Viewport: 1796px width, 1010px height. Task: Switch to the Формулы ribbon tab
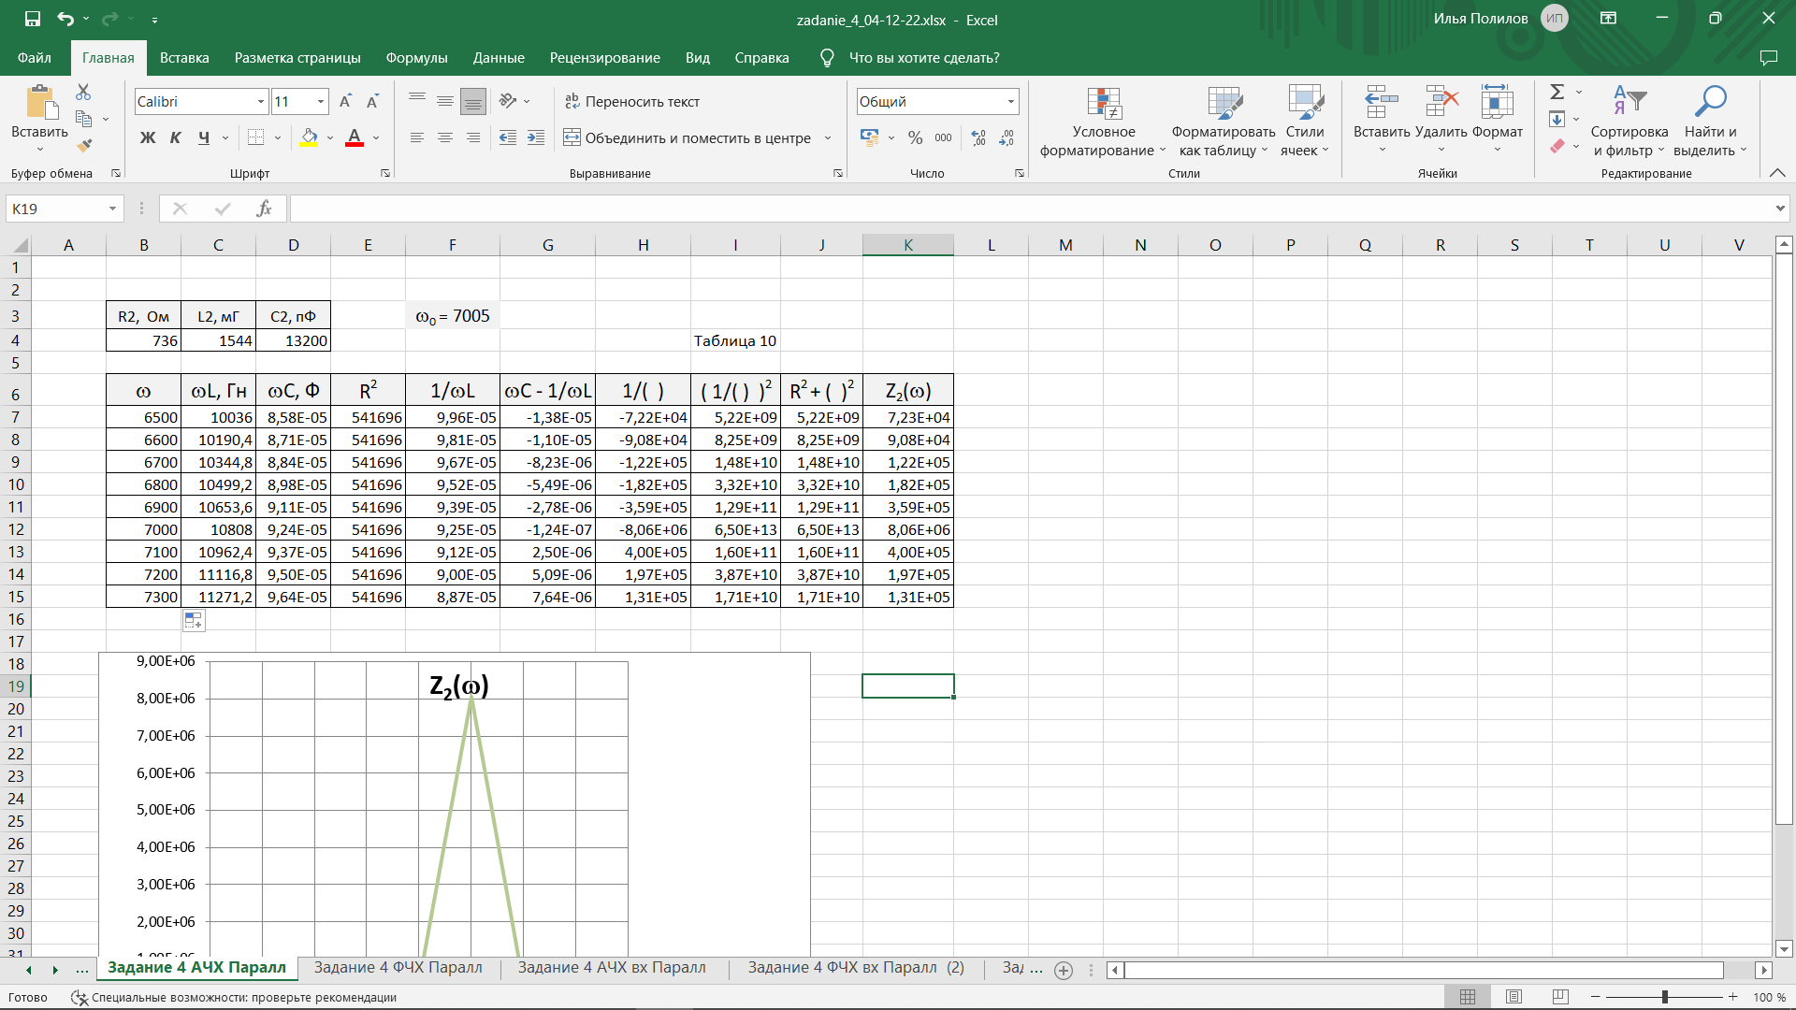pyautogui.click(x=416, y=58)
